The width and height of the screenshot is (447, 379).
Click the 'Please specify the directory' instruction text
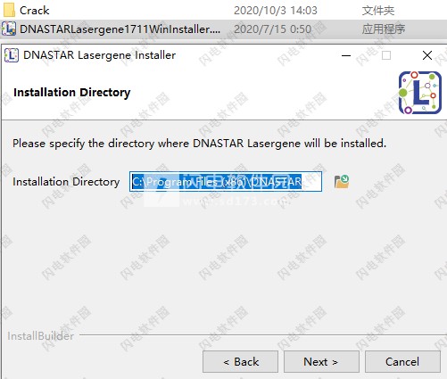coord(199,144)
